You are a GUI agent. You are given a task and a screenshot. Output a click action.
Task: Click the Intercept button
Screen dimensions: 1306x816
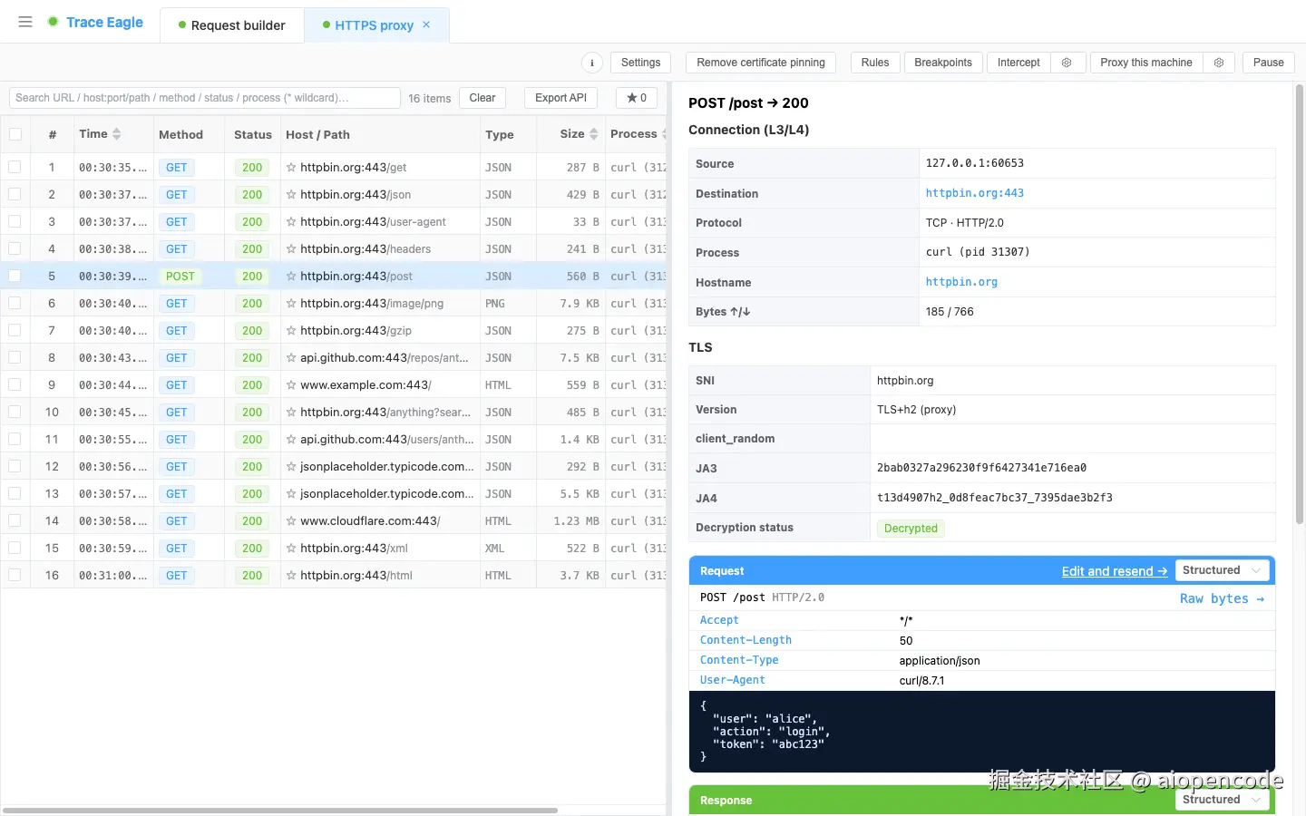point(1018,63)
